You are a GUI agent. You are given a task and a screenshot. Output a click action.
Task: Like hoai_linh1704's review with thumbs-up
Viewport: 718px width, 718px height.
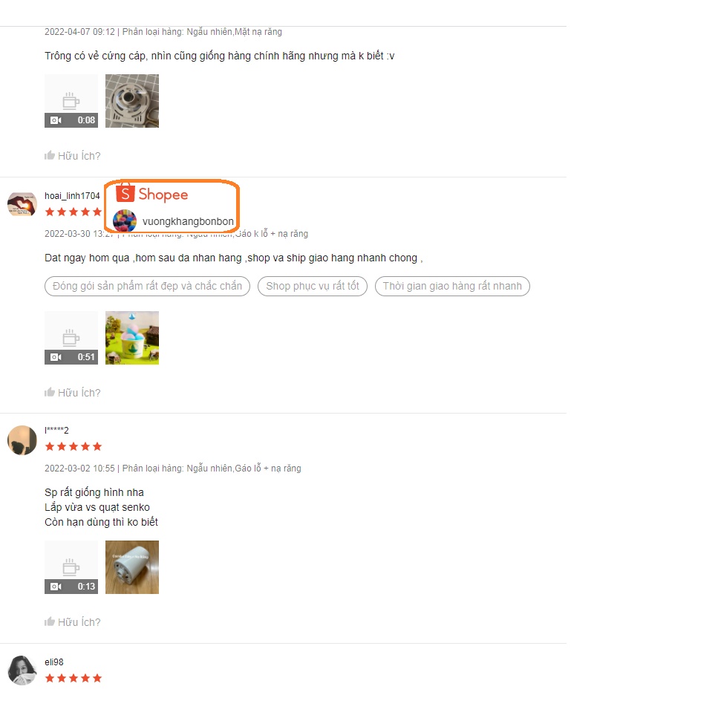tap(72, 393)
